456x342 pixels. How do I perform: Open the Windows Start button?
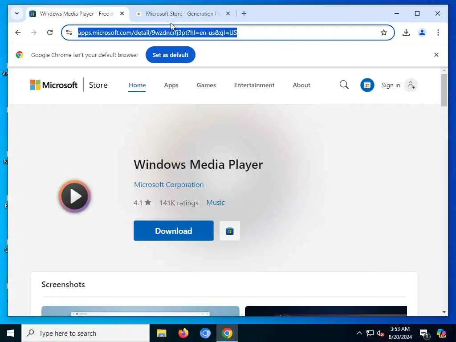point(11,333)
